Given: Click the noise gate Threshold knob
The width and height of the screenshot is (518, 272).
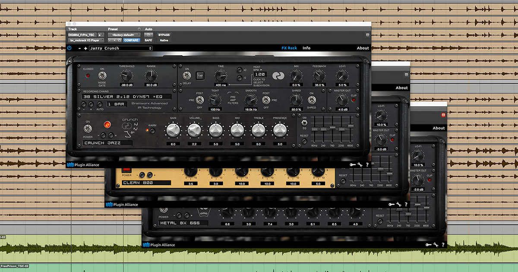Looking at the screenshot, I should (126, 76).
